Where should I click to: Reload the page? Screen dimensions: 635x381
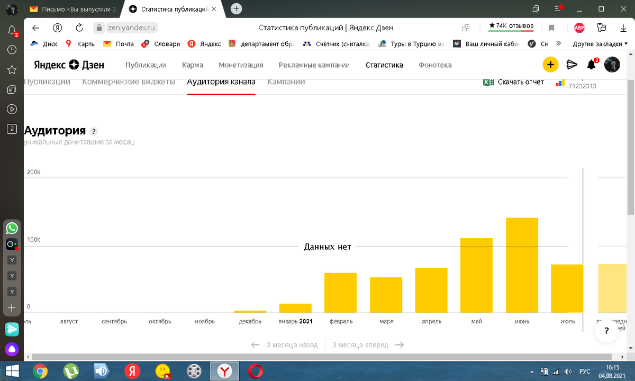pyautogui.click(x=79, y=28)
